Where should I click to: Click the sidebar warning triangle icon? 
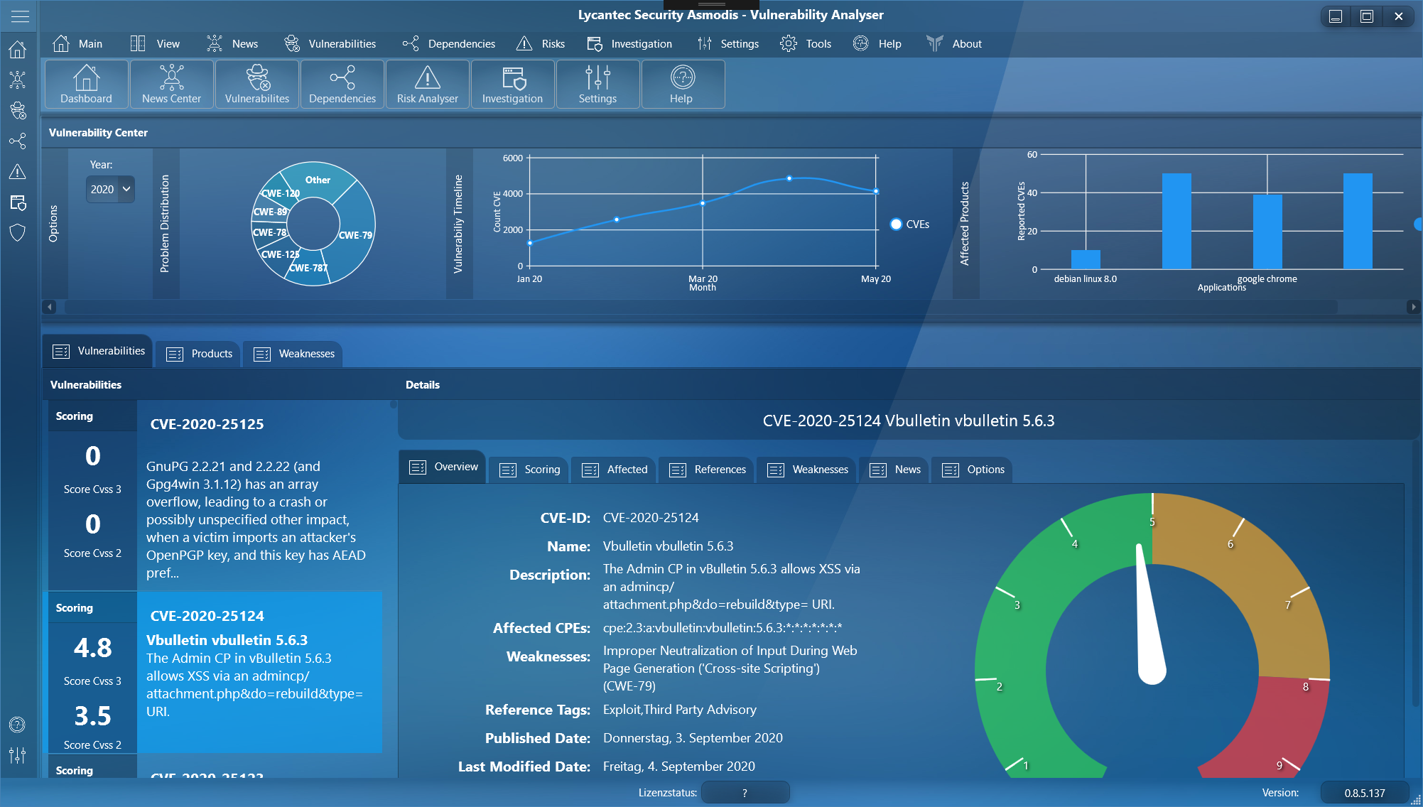click(18, 172)
